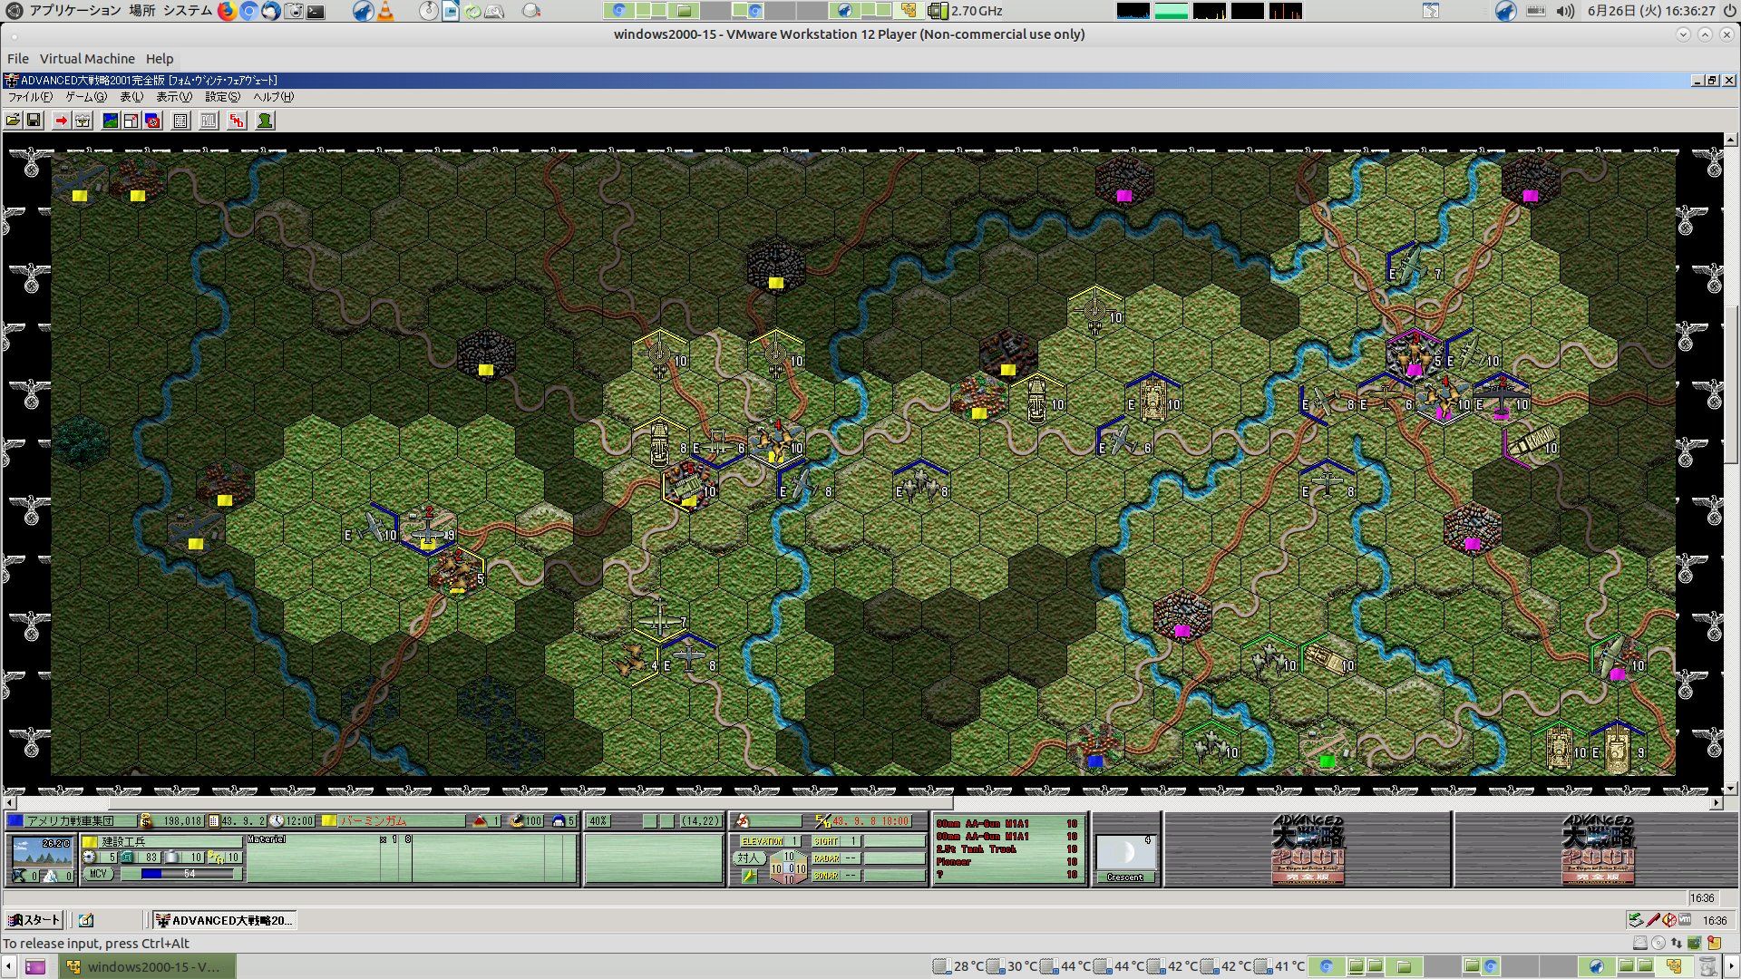Image resolution: width=1741 pixels, height=979 pixels.
Task: Open file using the folder toolbar icon
Action: coord(13,121)
